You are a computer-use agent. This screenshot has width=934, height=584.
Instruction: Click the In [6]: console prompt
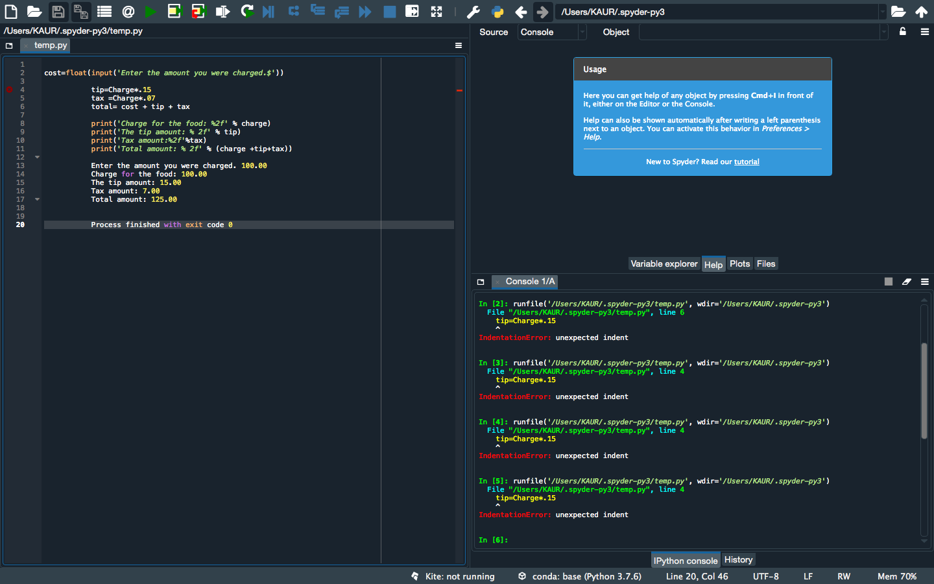pos(493,540)
